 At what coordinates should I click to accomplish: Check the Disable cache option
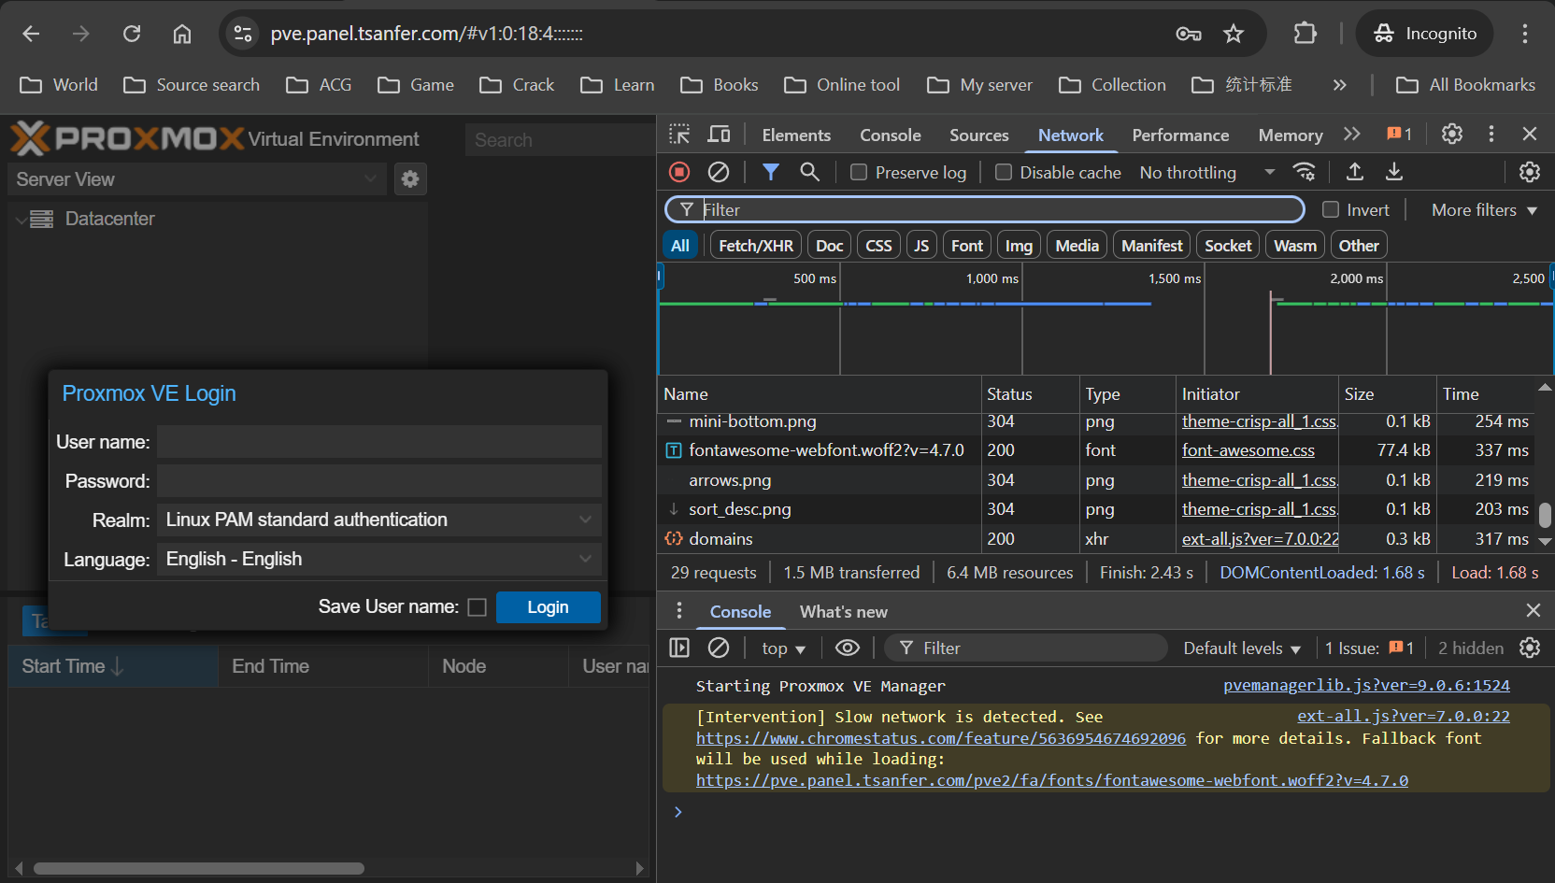[1004, 172]
